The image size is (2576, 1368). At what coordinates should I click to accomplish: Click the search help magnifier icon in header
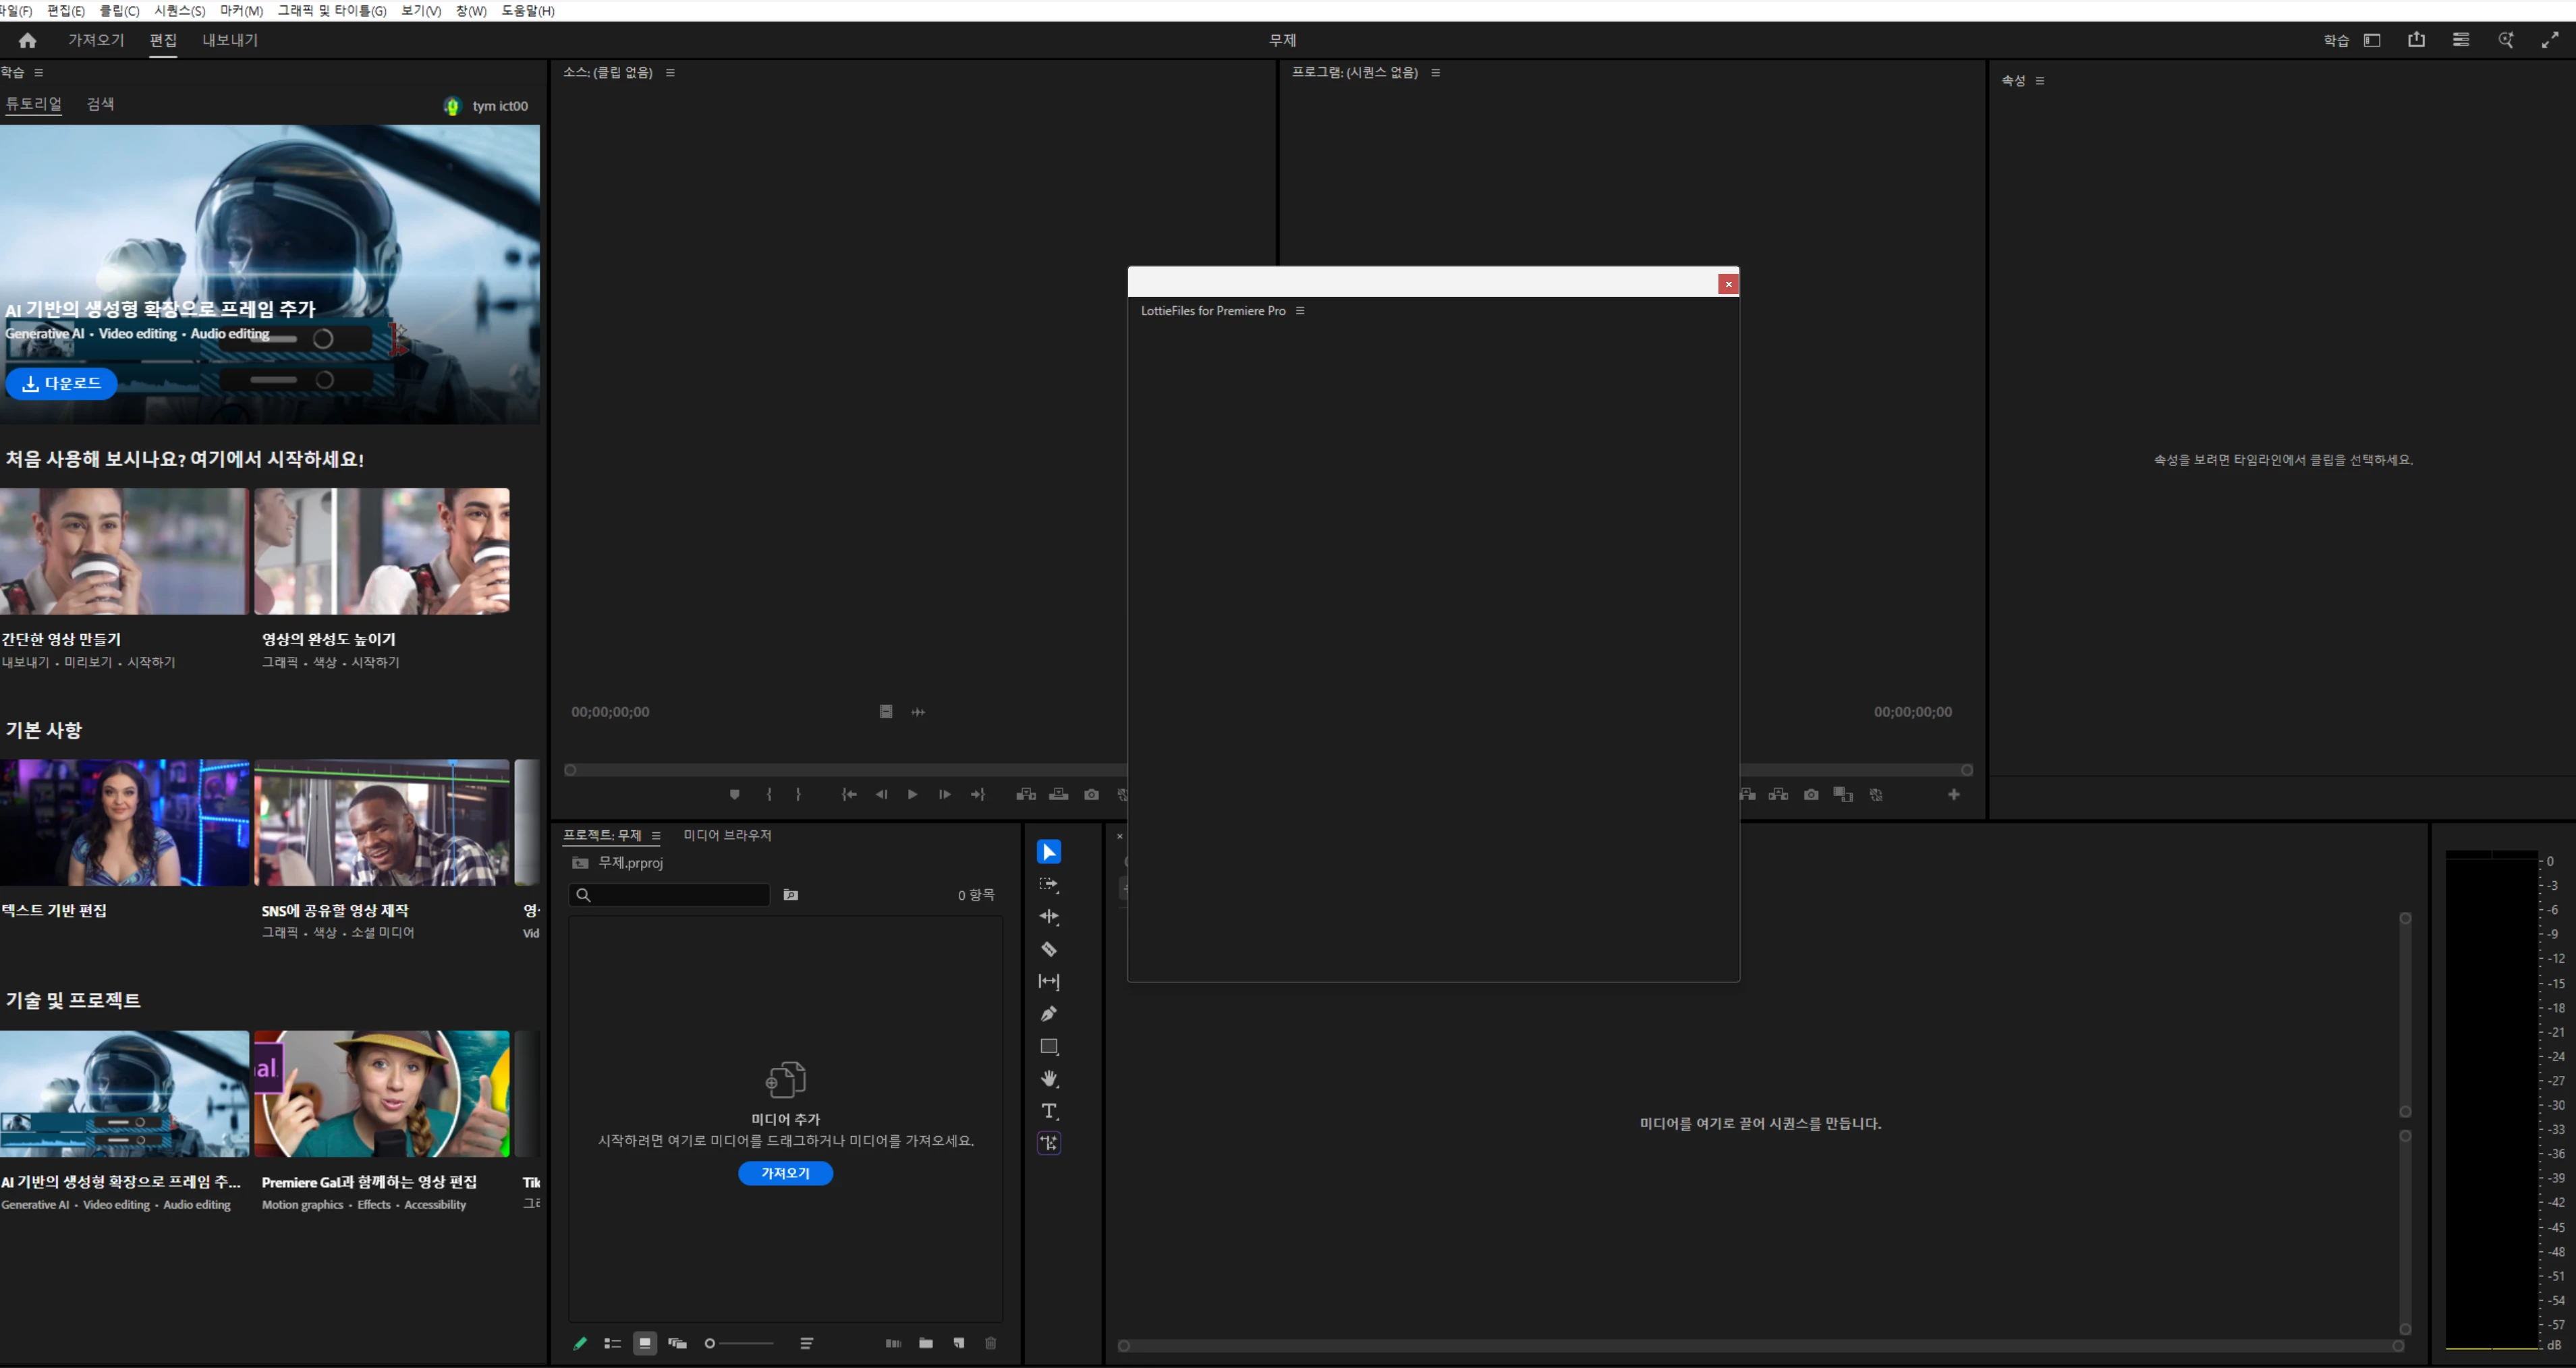point(2505,40)
